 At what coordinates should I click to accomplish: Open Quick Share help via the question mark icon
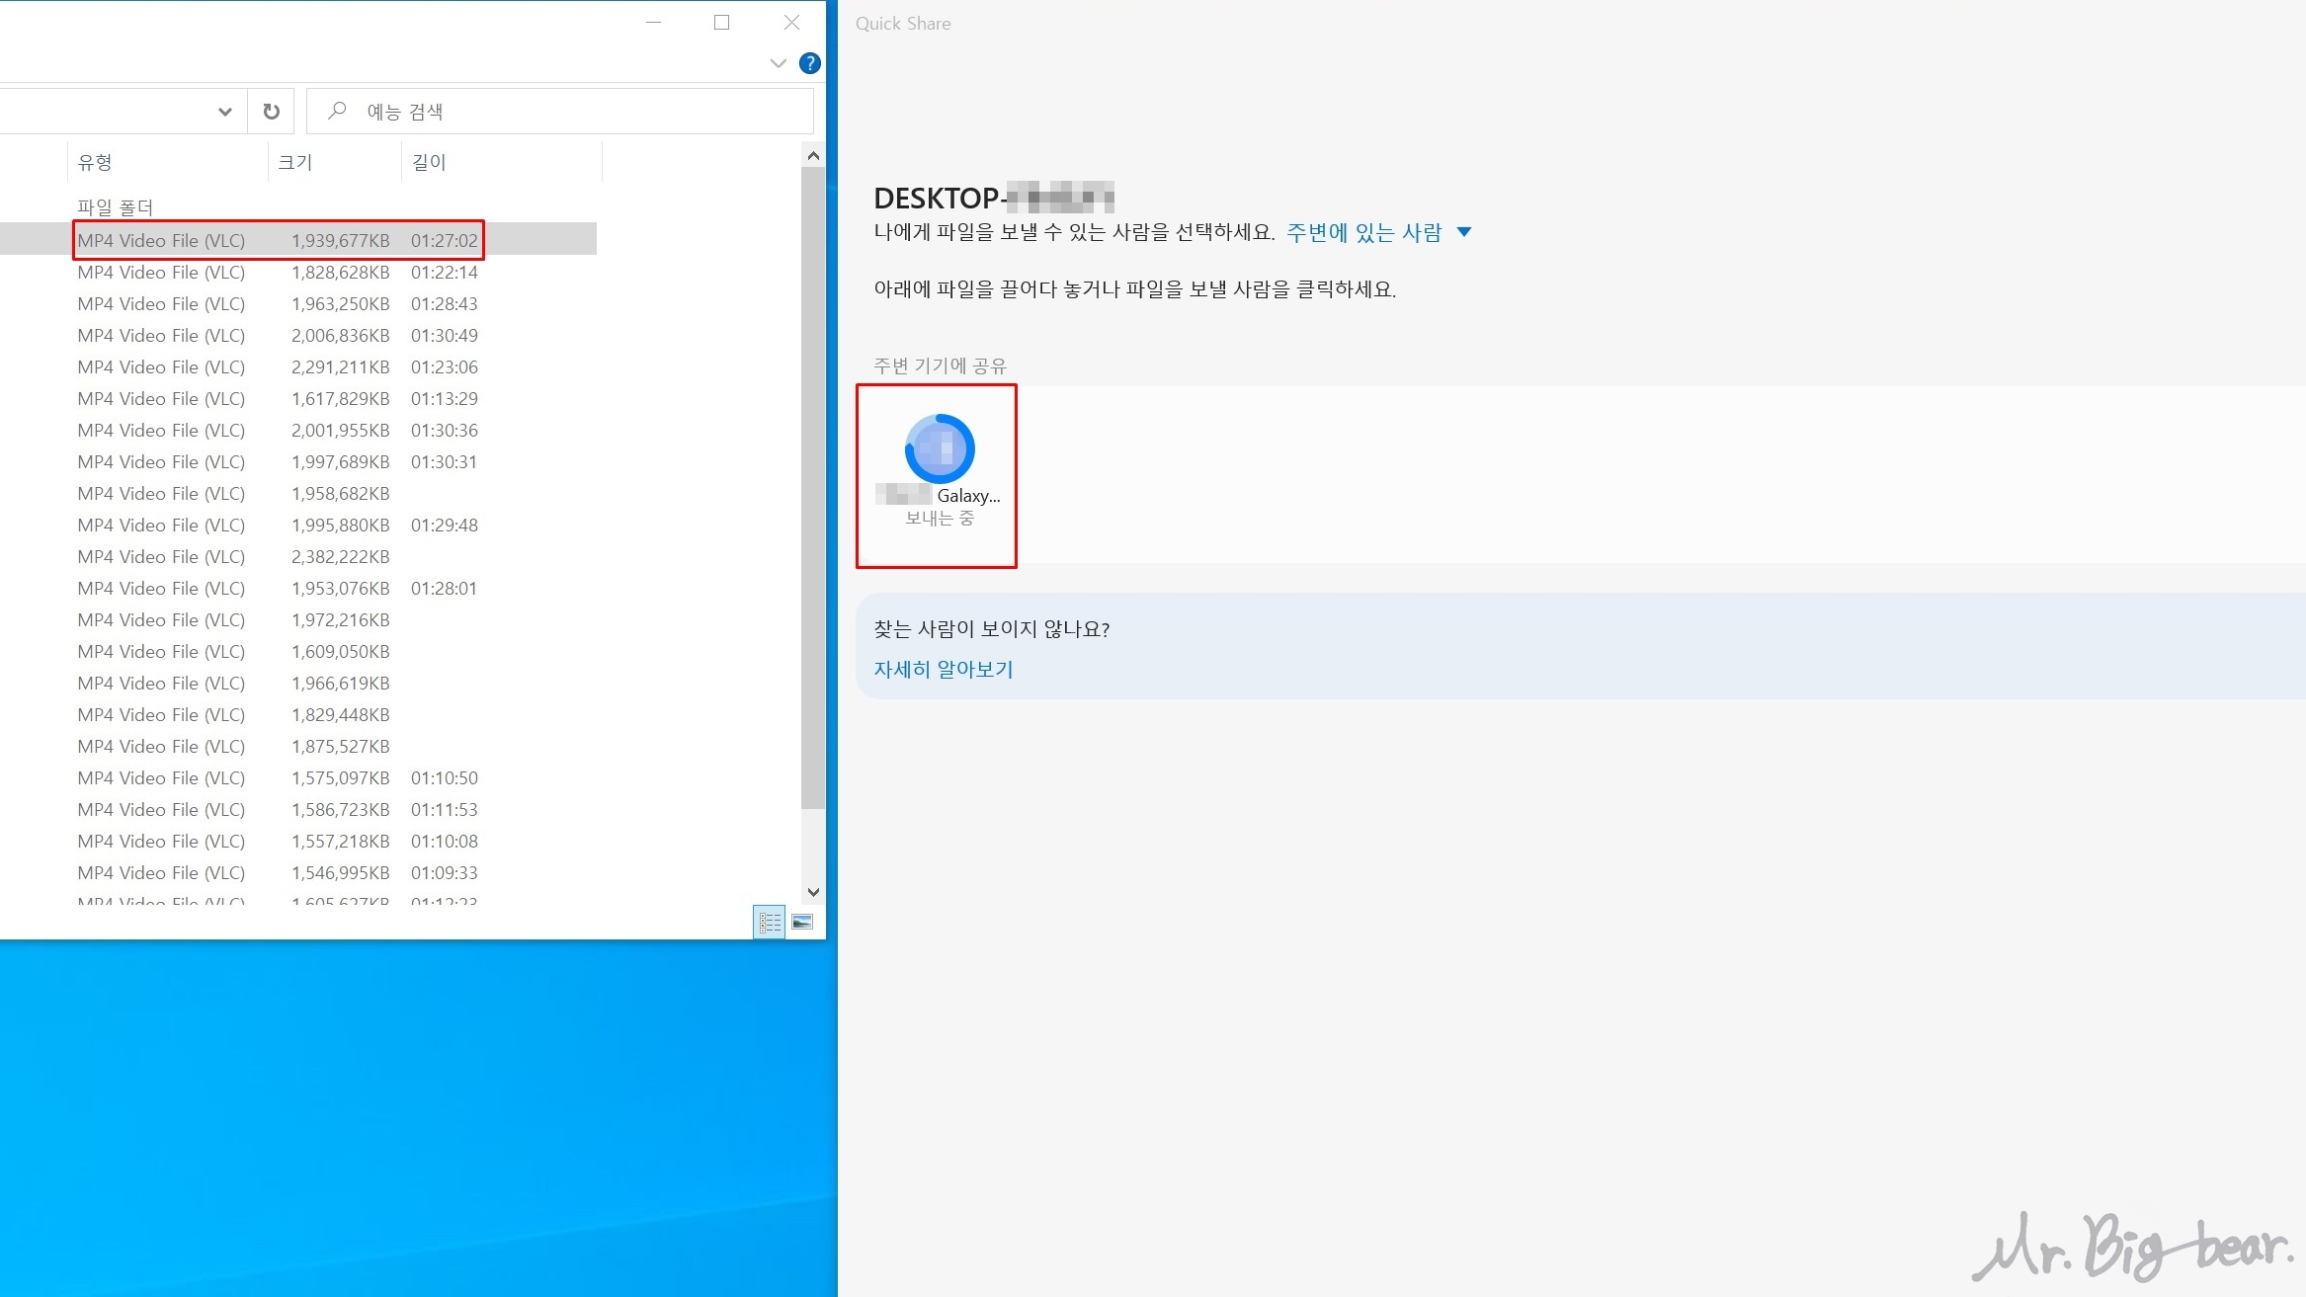tap(809, 62)
